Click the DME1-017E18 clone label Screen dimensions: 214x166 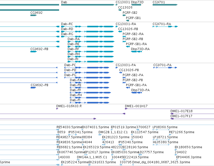181,111
